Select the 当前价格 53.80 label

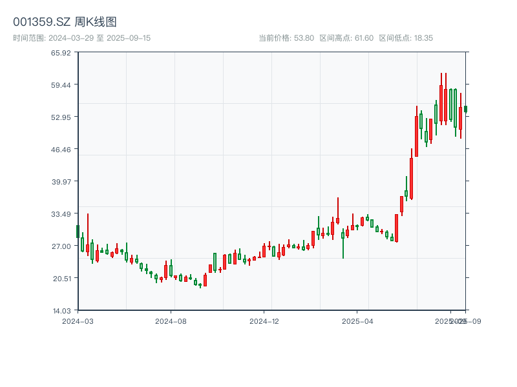coord(286,38)
